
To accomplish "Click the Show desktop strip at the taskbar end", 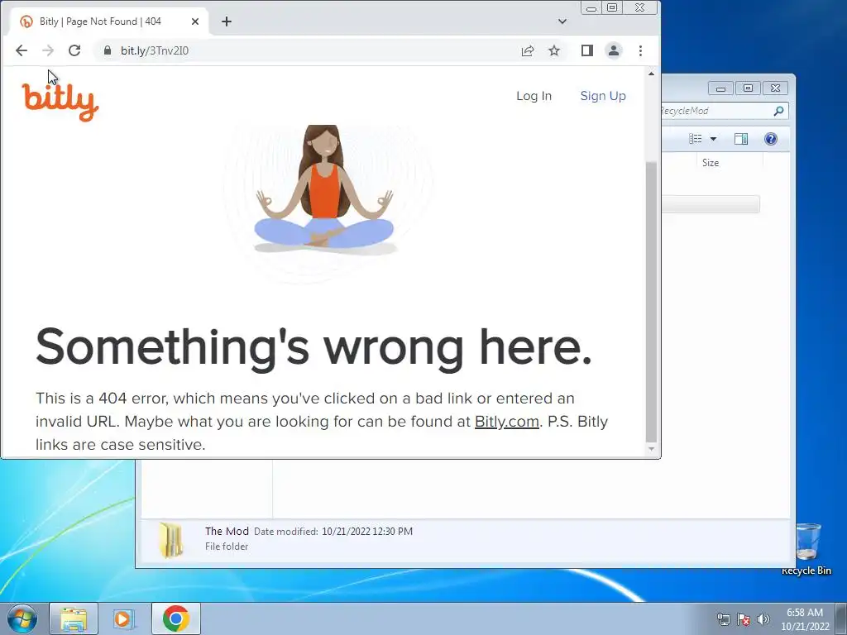I will pyautogui.click(x=841, y=619).
